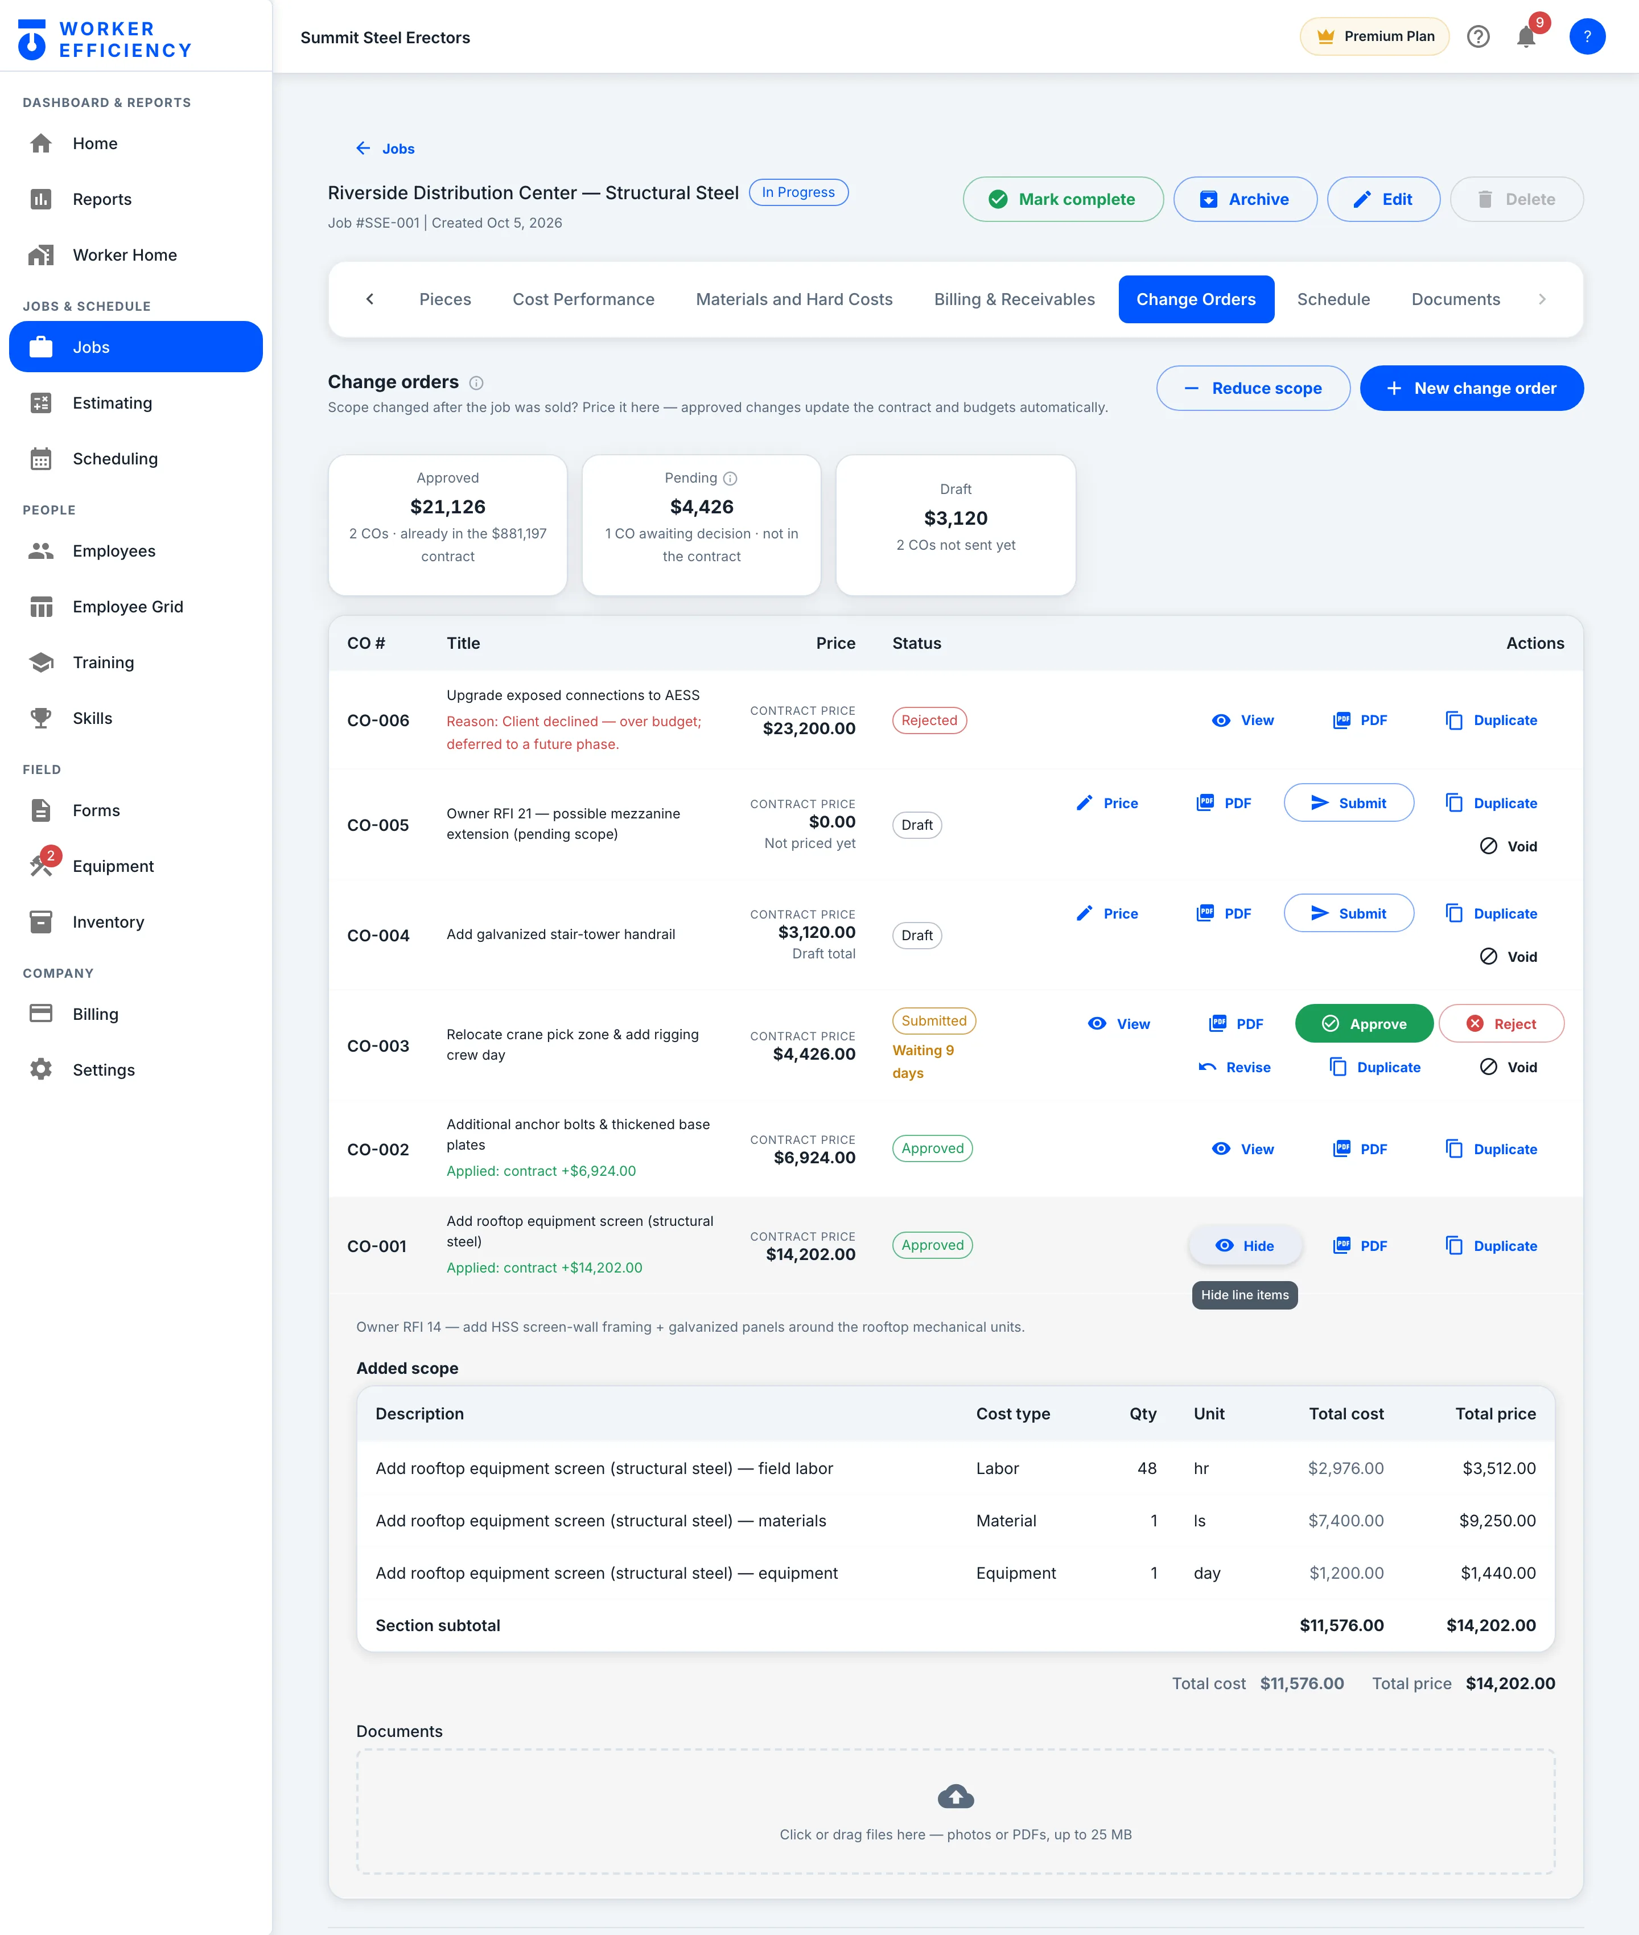The height and width of the screenshot is (1935, 1639).
Task: Open the Employee Grid sidebar icon
Action: click(x=41, y=607)
